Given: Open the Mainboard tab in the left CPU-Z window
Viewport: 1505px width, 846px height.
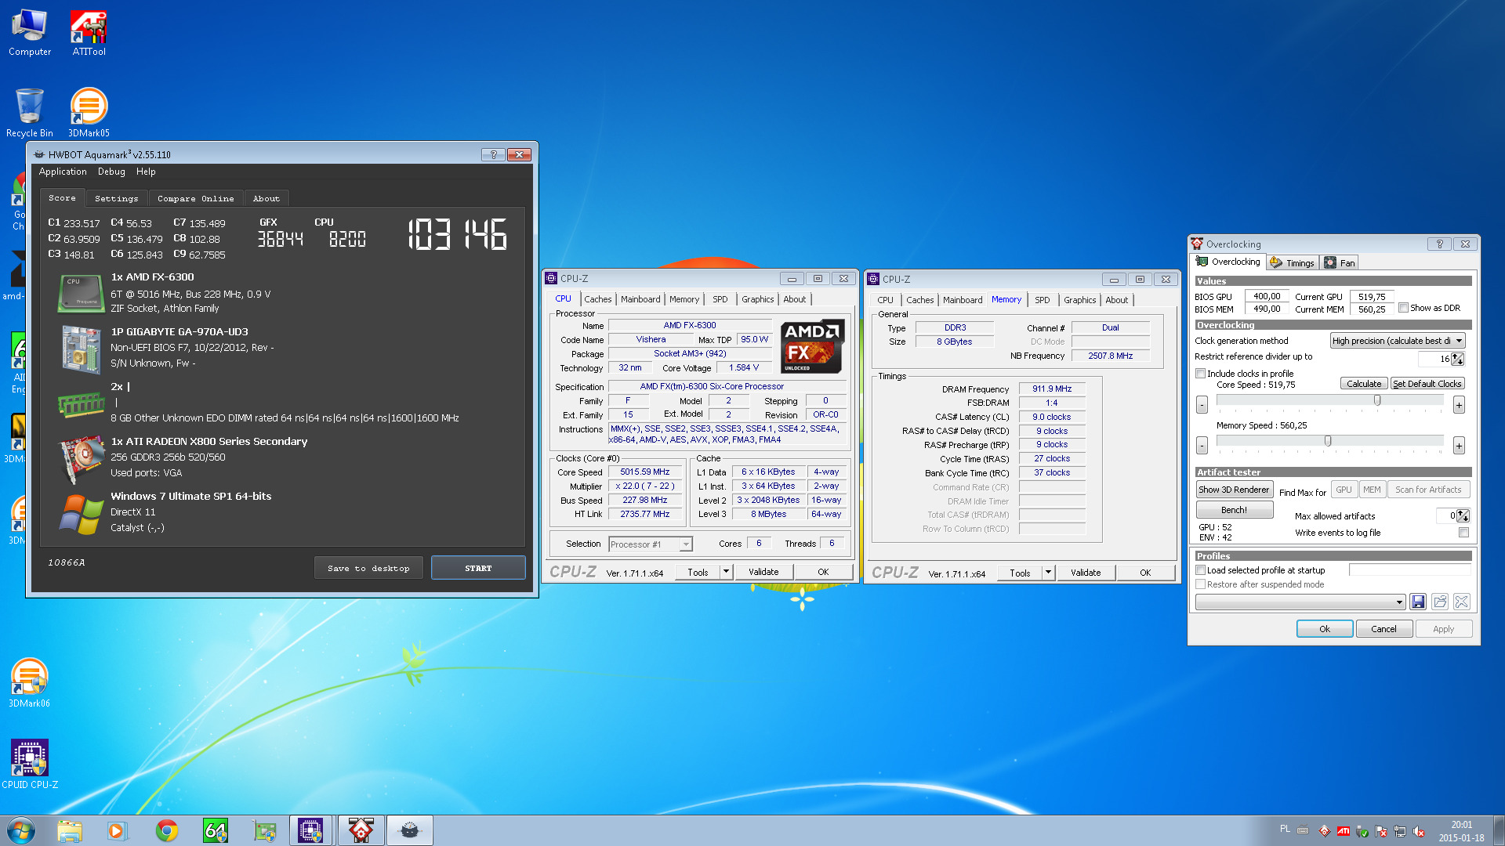Looking at the screenshot, I should (640, 299).
